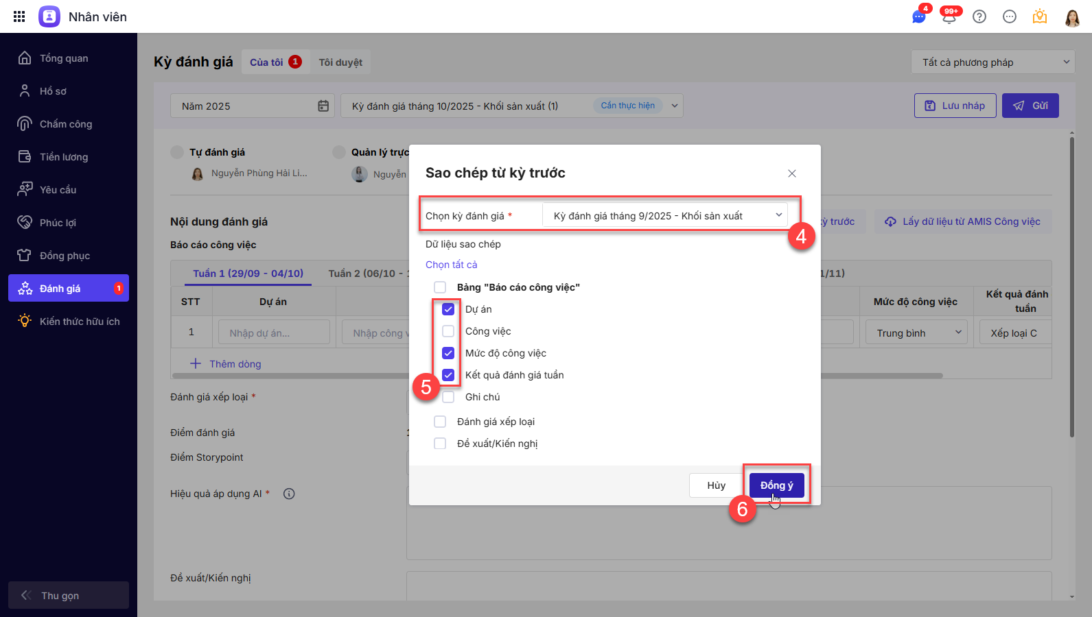The width and height of the screenshot is (1092, 617).
Task: Check the Đánh giá xếp loại checkbox
Action: click(x=440, y=422)
